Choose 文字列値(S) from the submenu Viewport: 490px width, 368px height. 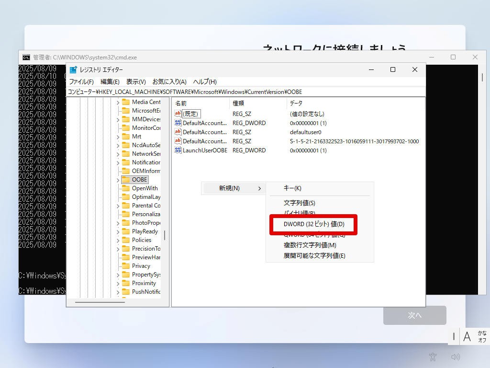coord(320,203)
